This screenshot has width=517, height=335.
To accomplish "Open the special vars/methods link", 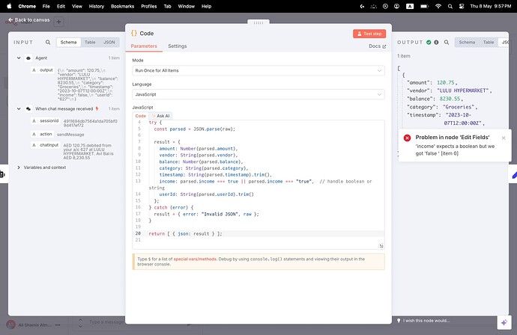I will tap(196, 259).
